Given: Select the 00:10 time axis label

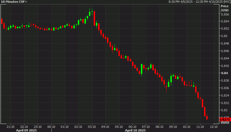Looking at the screenshot, I should (x=51, y=127).
